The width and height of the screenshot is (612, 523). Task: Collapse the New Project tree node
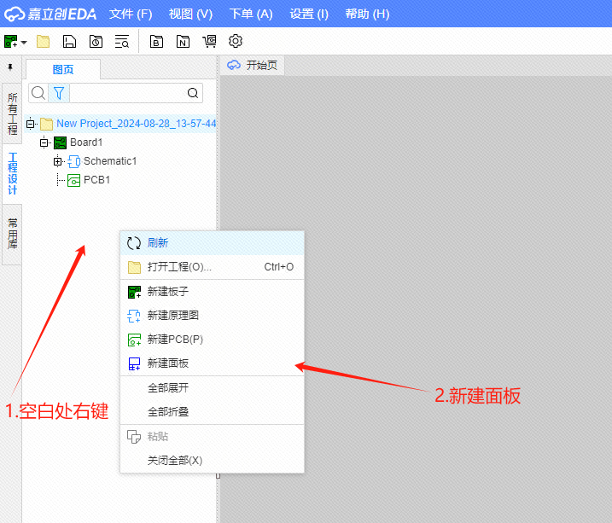[x=31, y=124]
